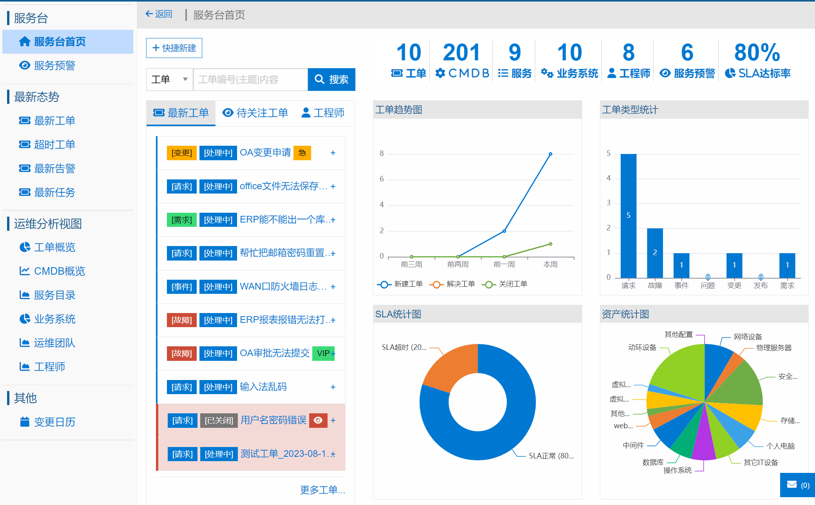Click plus icon on 输入法乱码 row
Image resolution: width=815 pixels, height=505 pixels.
(333, 387)
